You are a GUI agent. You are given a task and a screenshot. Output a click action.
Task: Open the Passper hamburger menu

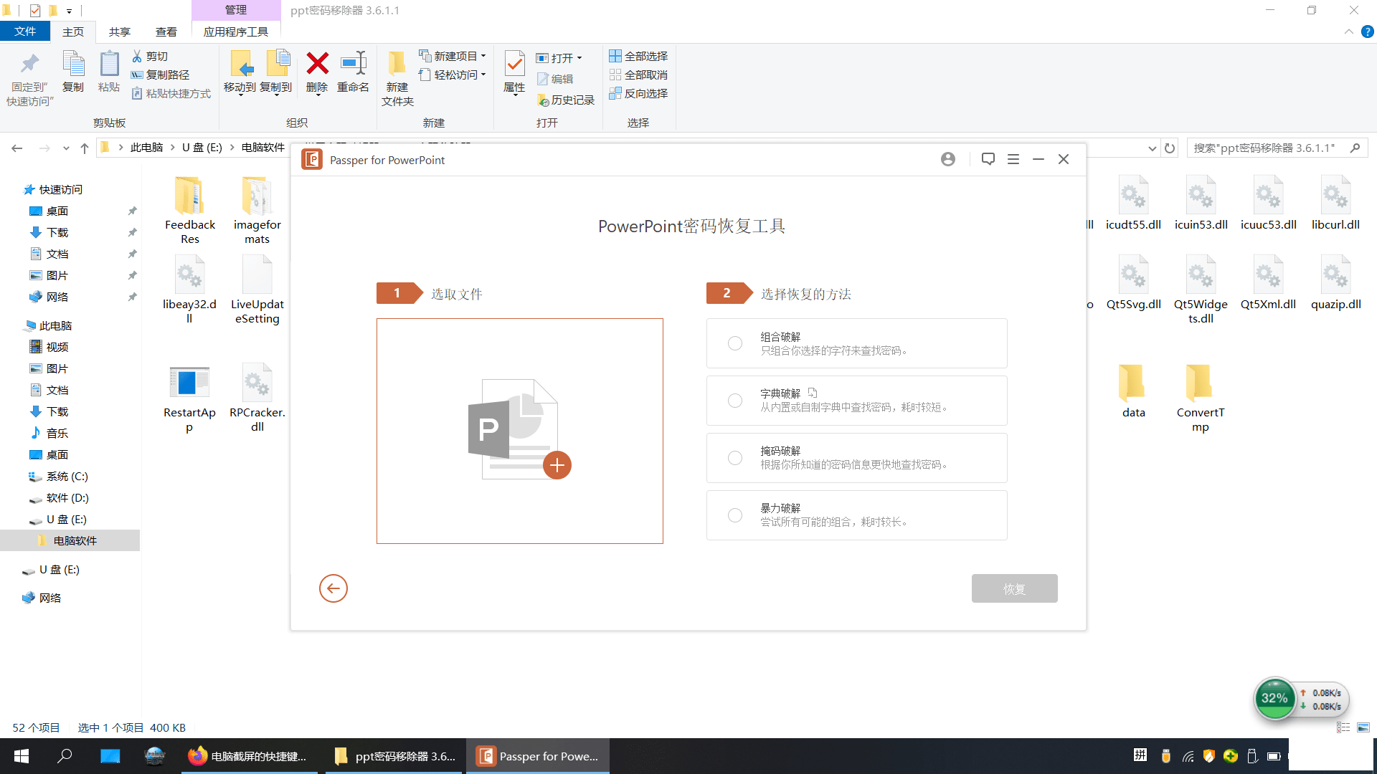click(x=1013, y=159)
